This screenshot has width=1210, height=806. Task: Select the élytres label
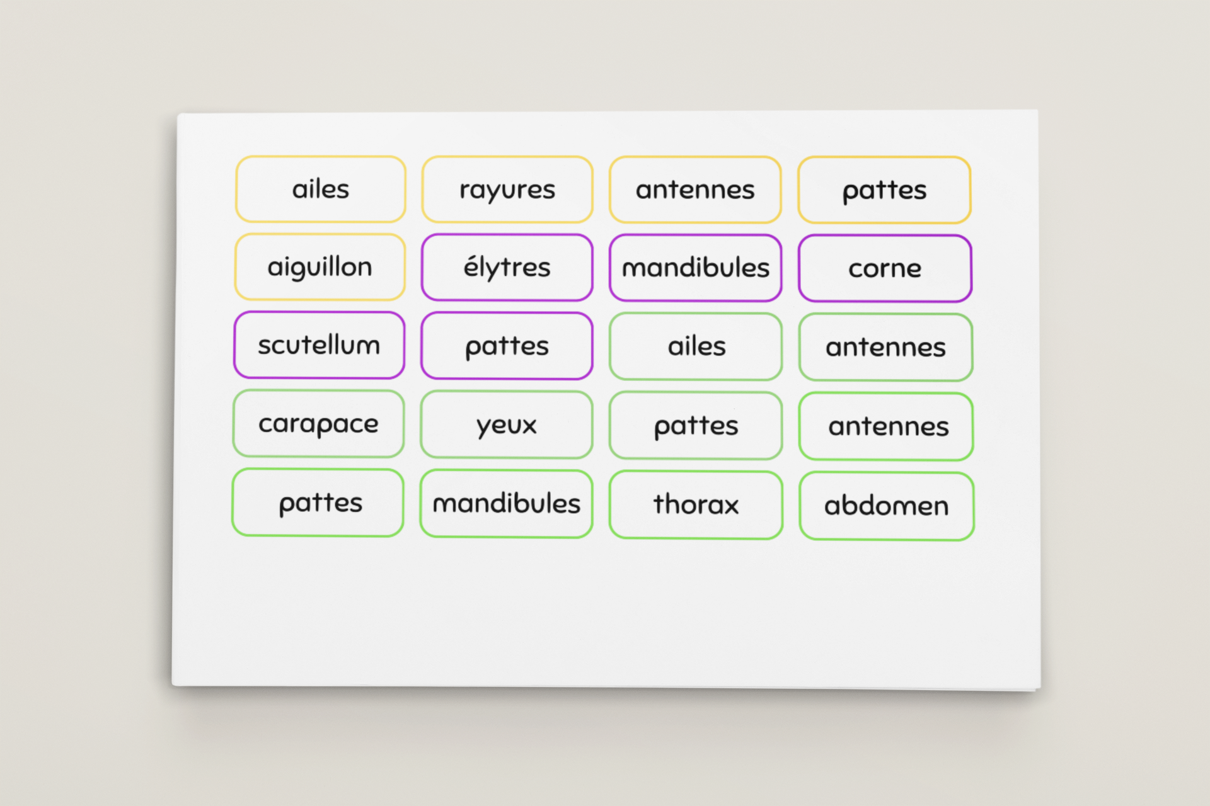click(507, 268)
